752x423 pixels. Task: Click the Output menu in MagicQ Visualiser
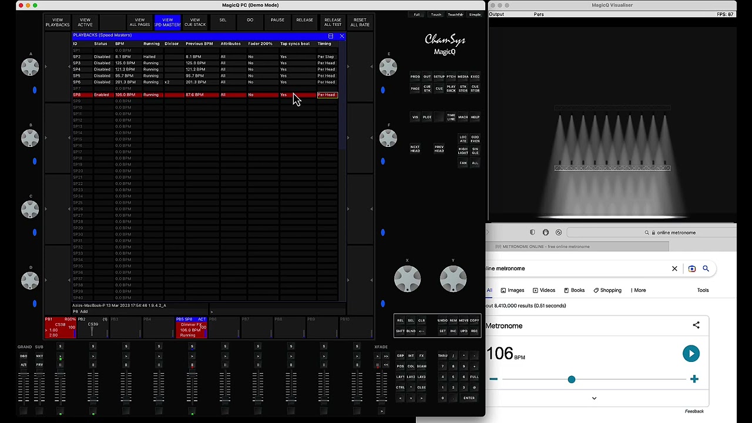496,14
